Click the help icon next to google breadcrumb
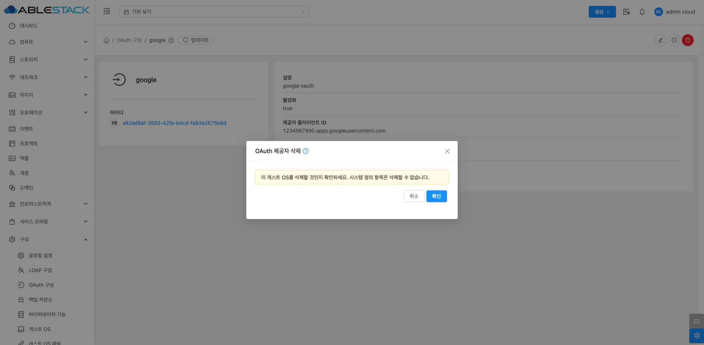This screenshot has width=704, height=345. click(x=171, y=41)
